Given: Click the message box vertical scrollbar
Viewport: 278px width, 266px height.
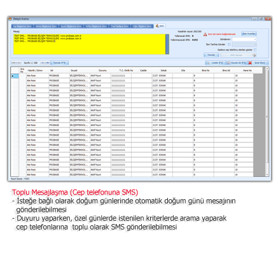Looking at the screenshot, I should [167, 44].
